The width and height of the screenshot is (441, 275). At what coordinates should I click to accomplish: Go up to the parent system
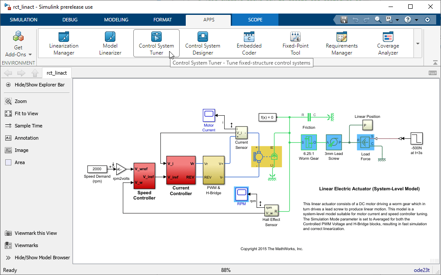click(x=35, y=73)
